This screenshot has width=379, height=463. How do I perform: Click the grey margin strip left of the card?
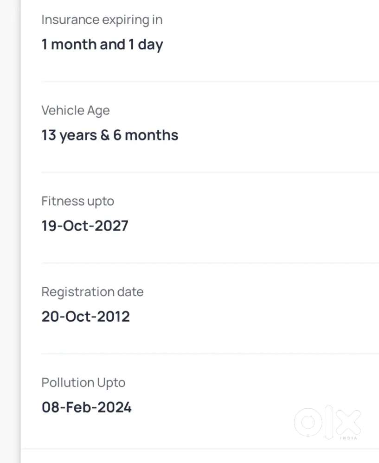pos(9,232)
